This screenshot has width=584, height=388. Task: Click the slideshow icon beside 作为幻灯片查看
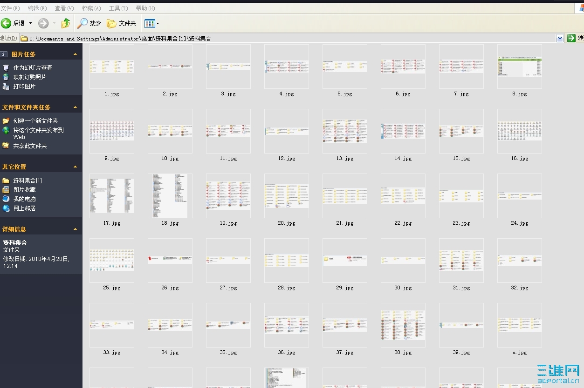point(6,68)
